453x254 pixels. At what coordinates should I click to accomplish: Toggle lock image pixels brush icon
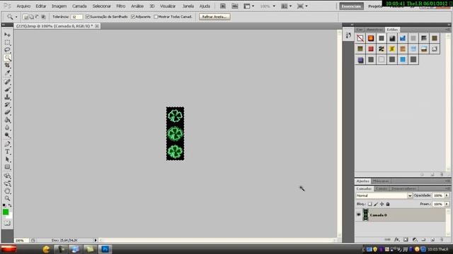376,204
